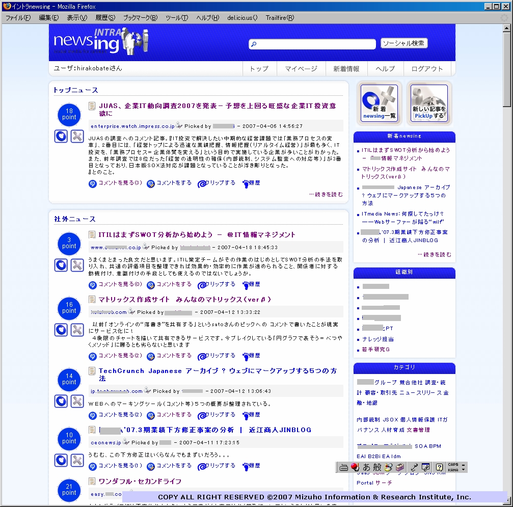The image size is (513, 507).
Task: Click the ログアウト tab
Action: coord(427,69)
